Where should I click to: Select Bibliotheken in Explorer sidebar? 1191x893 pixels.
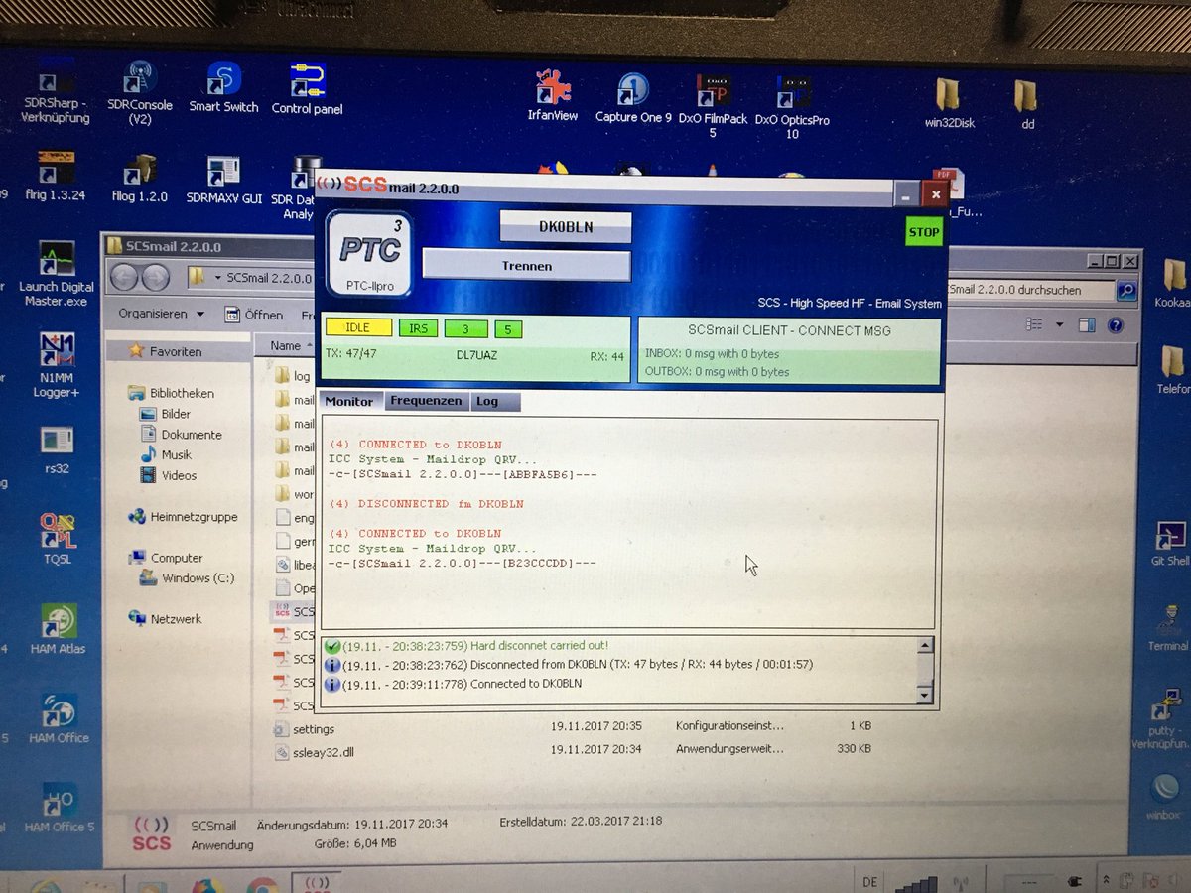(171, 393)
